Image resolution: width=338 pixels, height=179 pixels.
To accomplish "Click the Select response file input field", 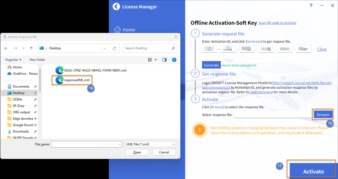I will click(x=273, y=114).
